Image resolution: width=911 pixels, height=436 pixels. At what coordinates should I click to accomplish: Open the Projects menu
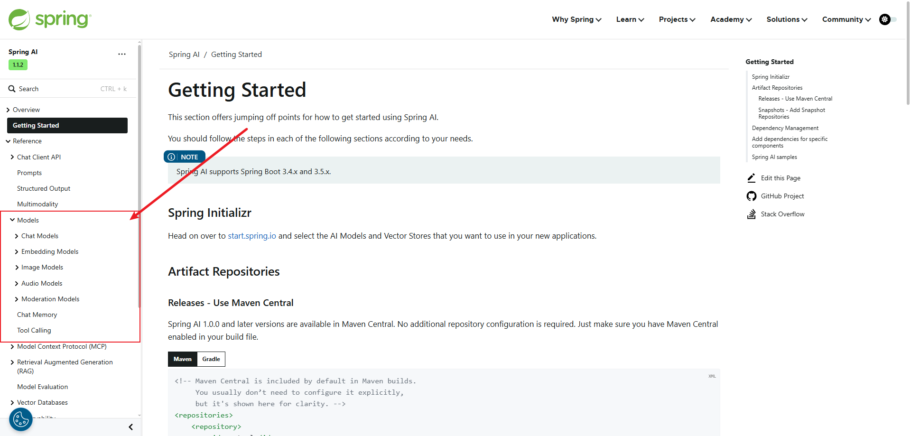pyautogui.click(x=677, y=19)
